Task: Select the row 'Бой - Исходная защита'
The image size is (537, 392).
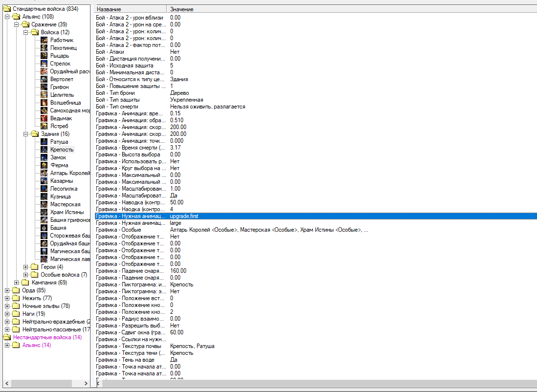Action: point(316,65)
